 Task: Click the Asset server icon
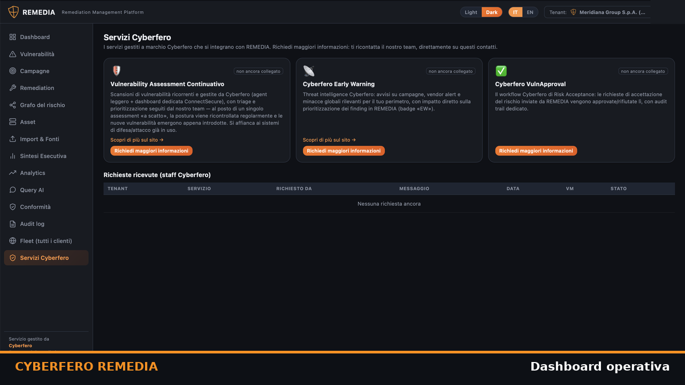click(13, 122)
